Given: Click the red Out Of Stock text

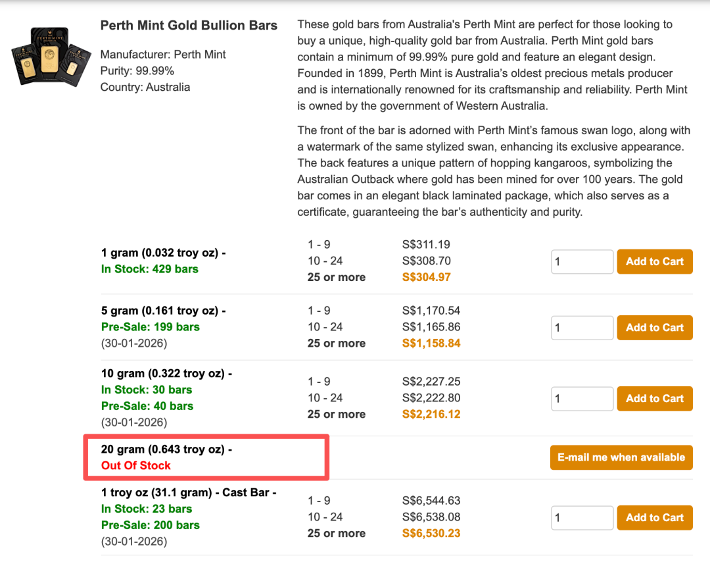Looking at the screenshot, I should pyautogui.click(x=136, y=465).
